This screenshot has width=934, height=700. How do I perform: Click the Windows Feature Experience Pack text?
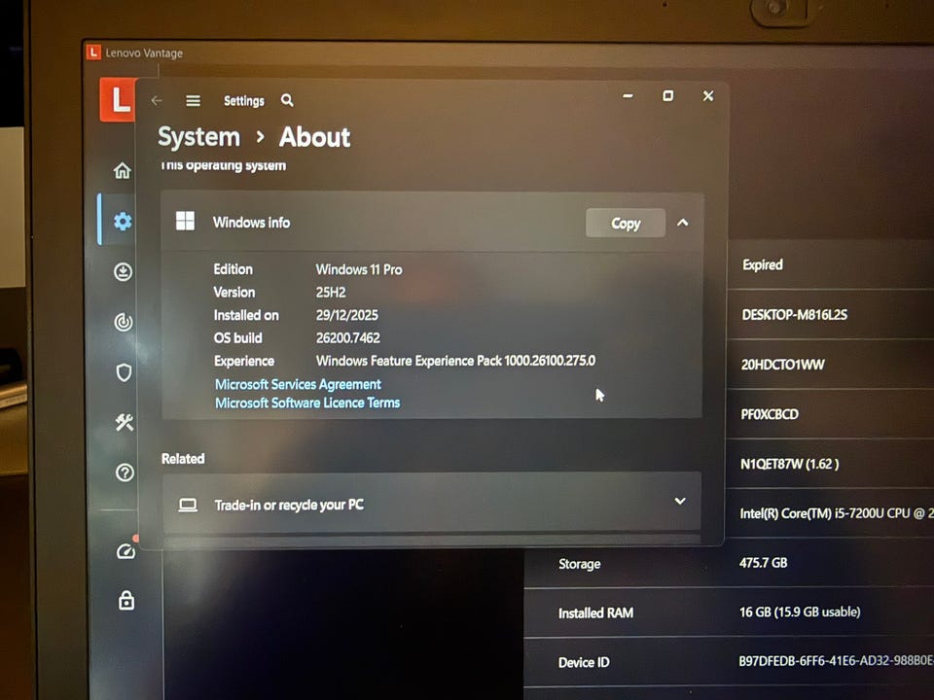click(x=455, y=361)
